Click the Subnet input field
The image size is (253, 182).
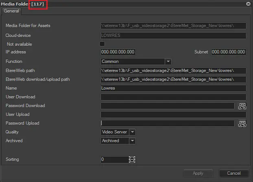(x=228, y=52)
